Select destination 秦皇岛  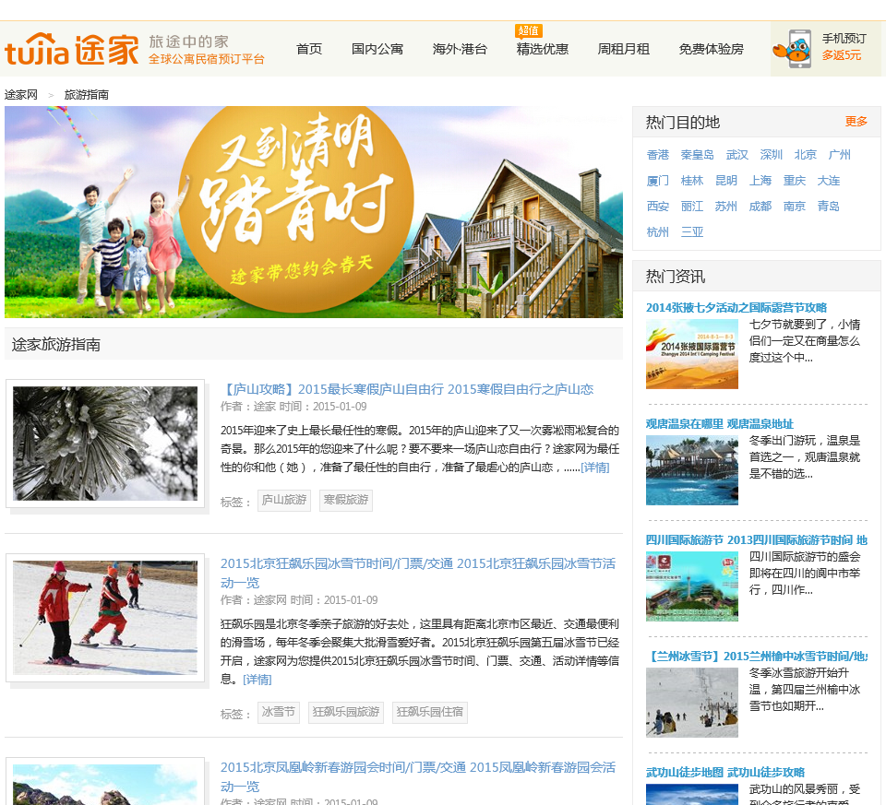coord(698,155)
